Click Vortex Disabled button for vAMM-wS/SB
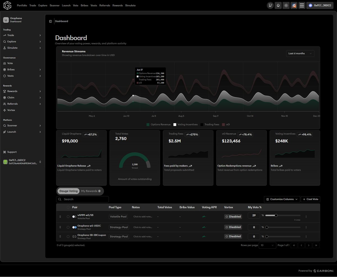 [233, 217]
